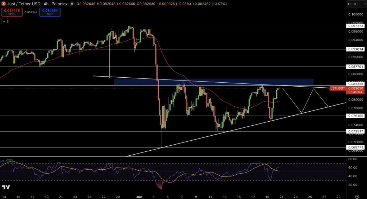Click 0.080000 on the price scale
This screenshot has height=199, width=367.
(356, 99)
